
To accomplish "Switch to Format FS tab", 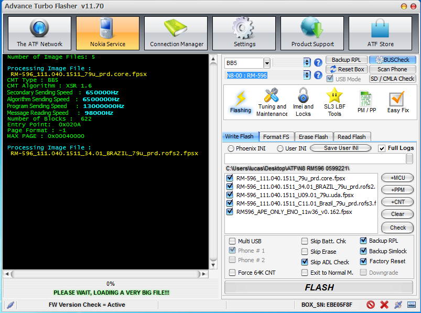I will [x=276, y=137].
